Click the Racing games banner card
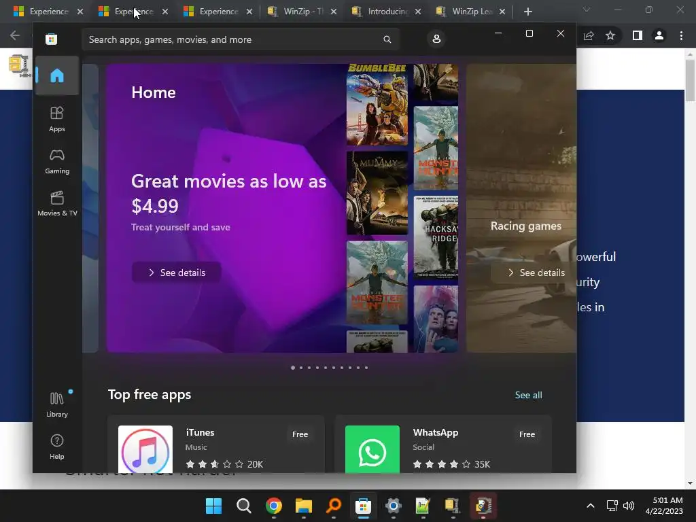Viewport: 696px width, 522px height. pyautogui.click(x=521, y=208)
